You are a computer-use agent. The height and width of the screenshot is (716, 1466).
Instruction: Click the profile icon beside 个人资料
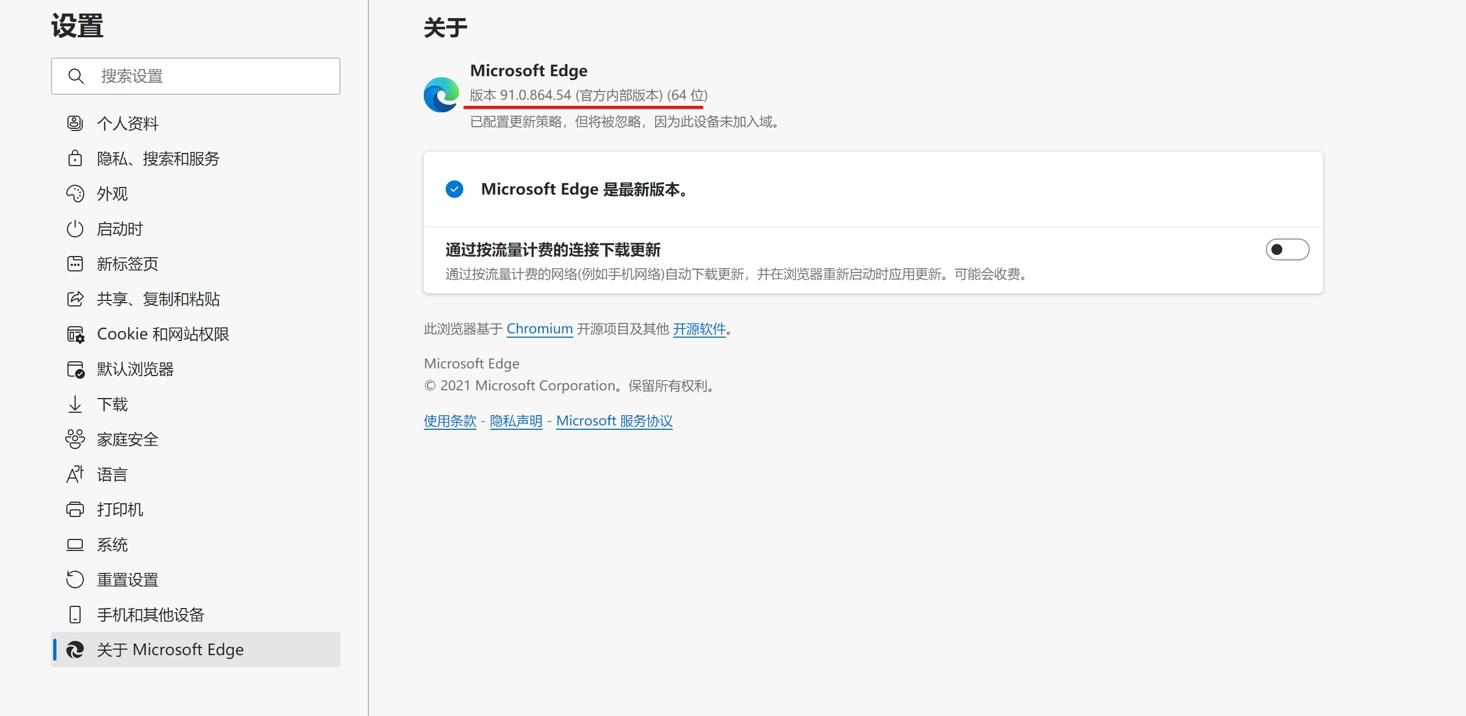[x=75, y=123]
